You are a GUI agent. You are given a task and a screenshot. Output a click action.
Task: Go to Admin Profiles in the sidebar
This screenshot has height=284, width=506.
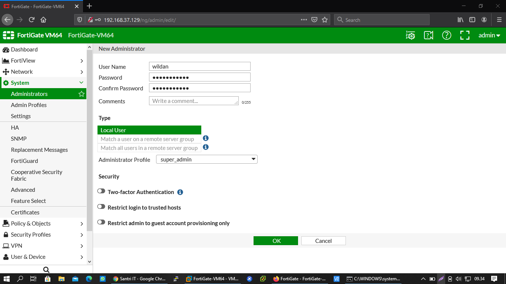(29, 105)
